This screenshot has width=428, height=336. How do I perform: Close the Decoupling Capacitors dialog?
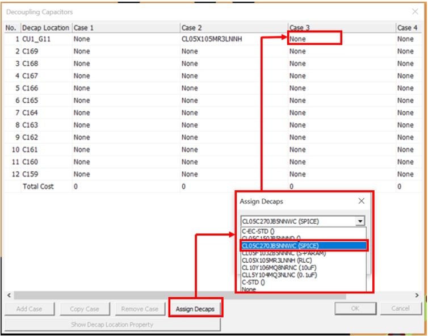(414, 11)
